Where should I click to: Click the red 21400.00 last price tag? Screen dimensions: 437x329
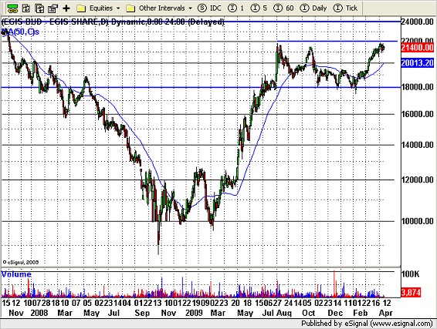[417, 48]
